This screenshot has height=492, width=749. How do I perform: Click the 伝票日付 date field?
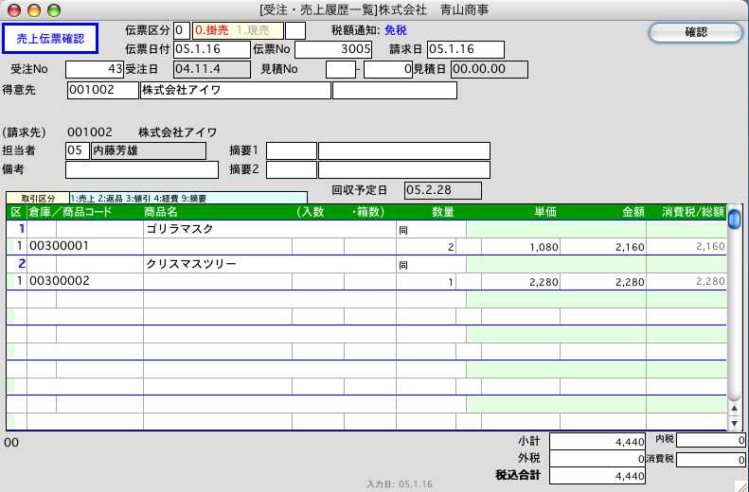[x=211, y=50]
